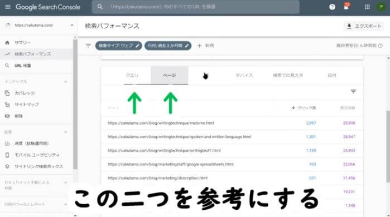Screen dimensions: 390x217
Task: Switch to the 日付 tab
Action: coord(332,75)
